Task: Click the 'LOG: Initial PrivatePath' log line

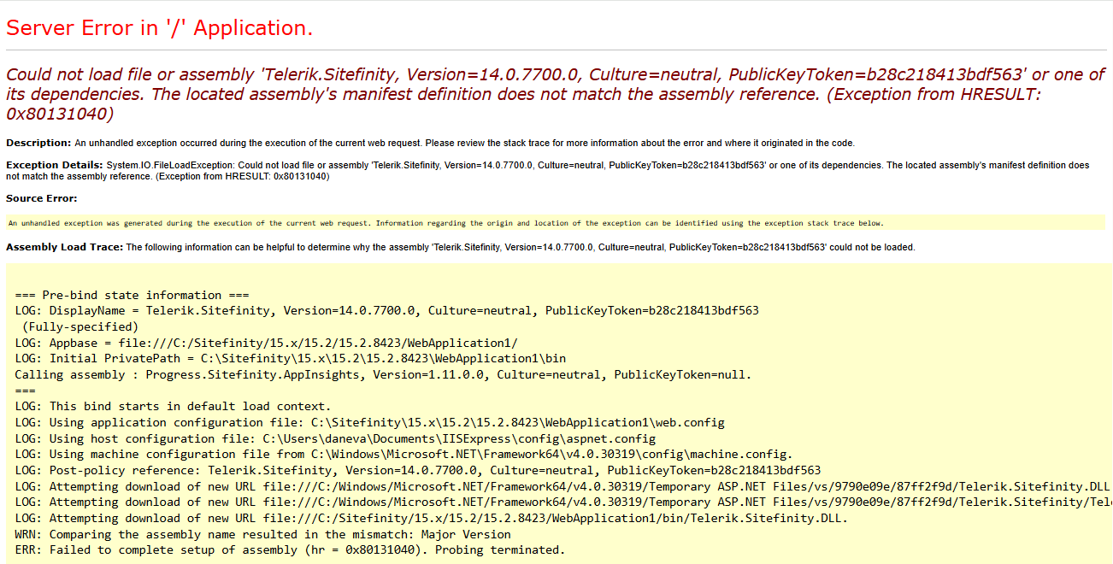Action: coord(290,358)
